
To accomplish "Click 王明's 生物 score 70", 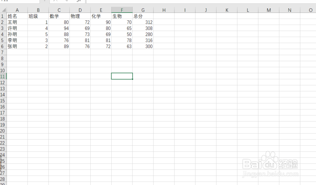I will [122, 22].
